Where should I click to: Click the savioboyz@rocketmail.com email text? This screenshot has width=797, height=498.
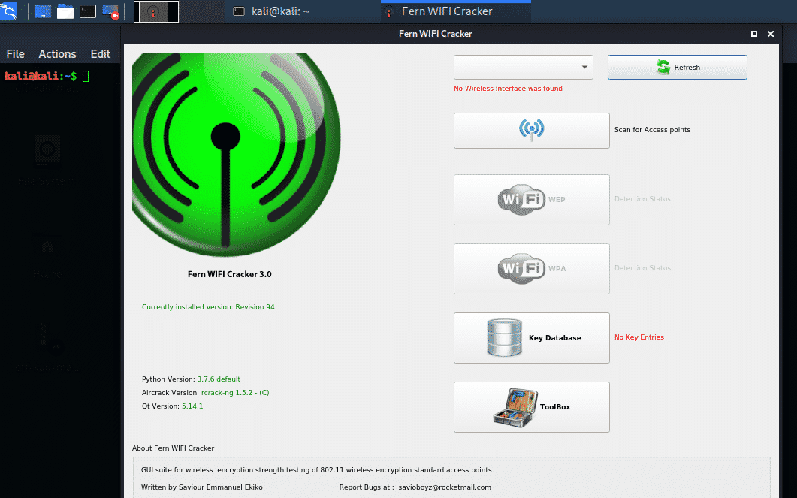point(445,487)
